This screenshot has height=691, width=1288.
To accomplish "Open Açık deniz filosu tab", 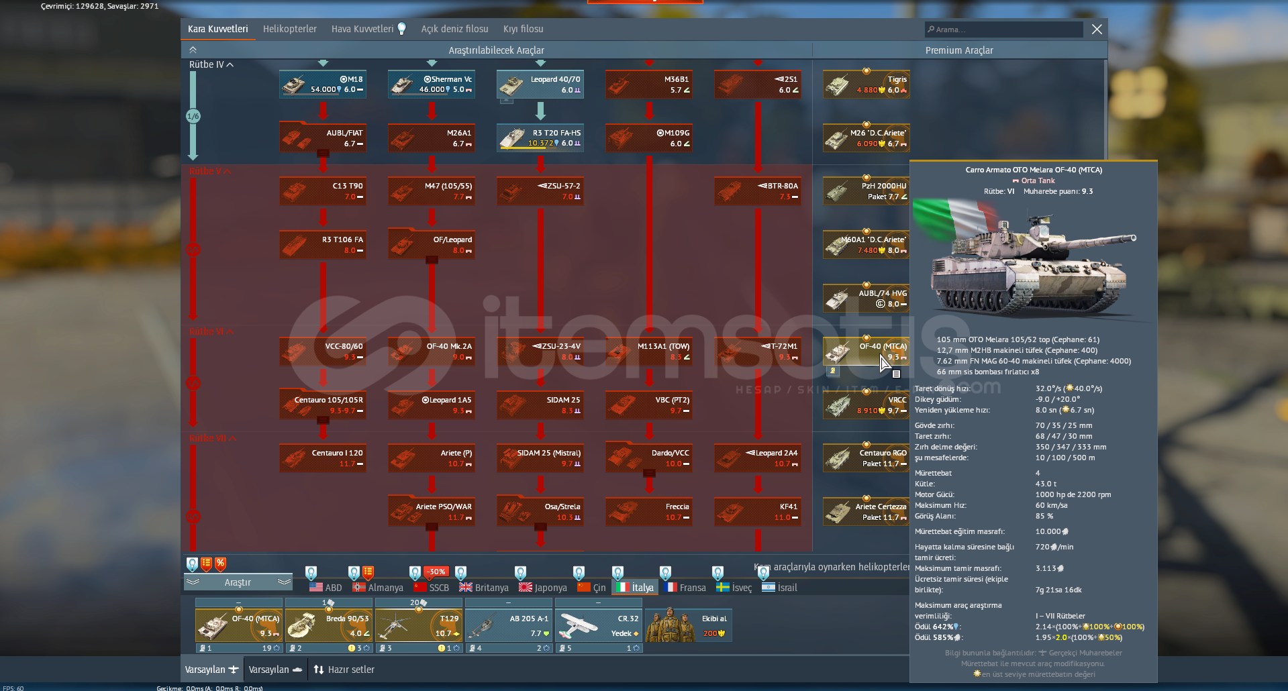I will (x=454, y=29).
